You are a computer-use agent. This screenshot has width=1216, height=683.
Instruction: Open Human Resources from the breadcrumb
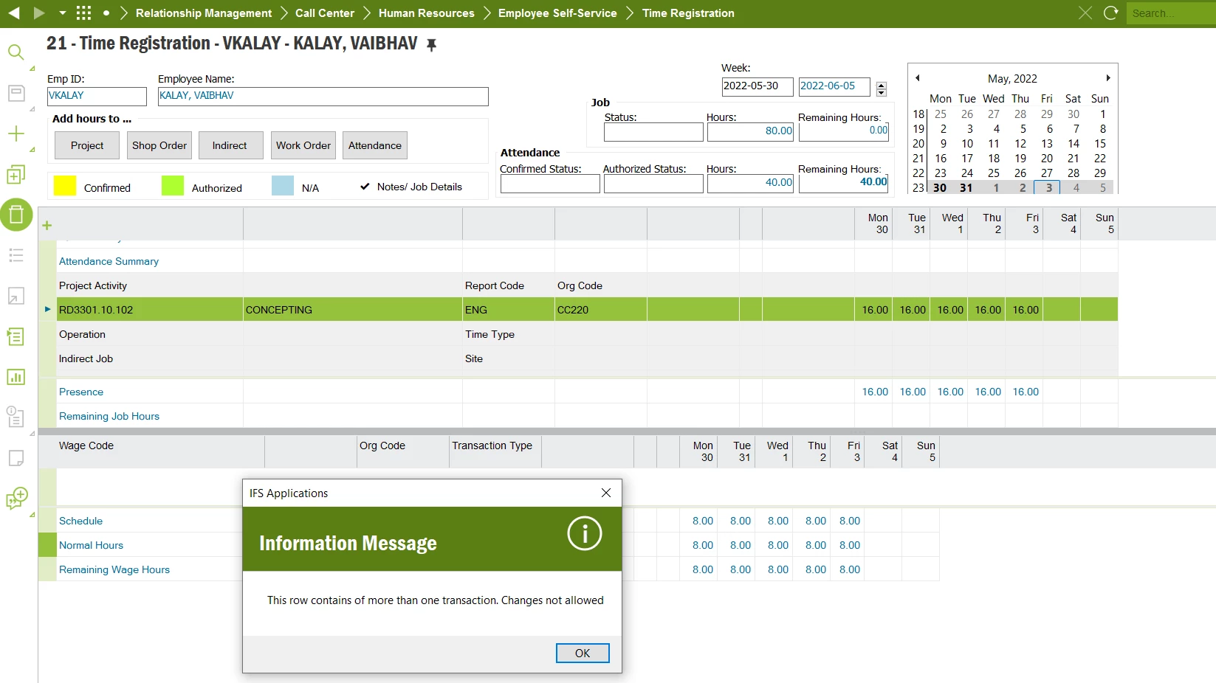click(x=425, y=13)
